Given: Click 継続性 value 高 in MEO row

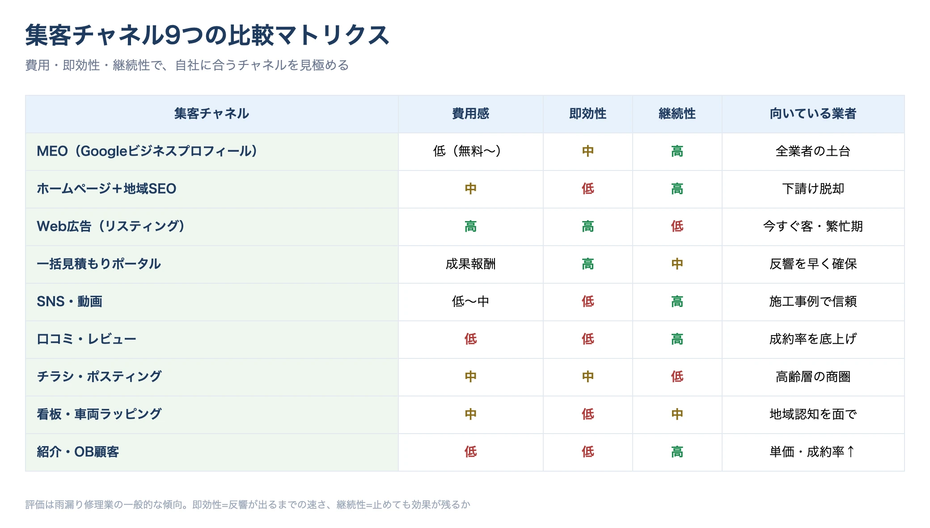Looking at the screenshot, I should pyautogui.click(x=677, y=151).
